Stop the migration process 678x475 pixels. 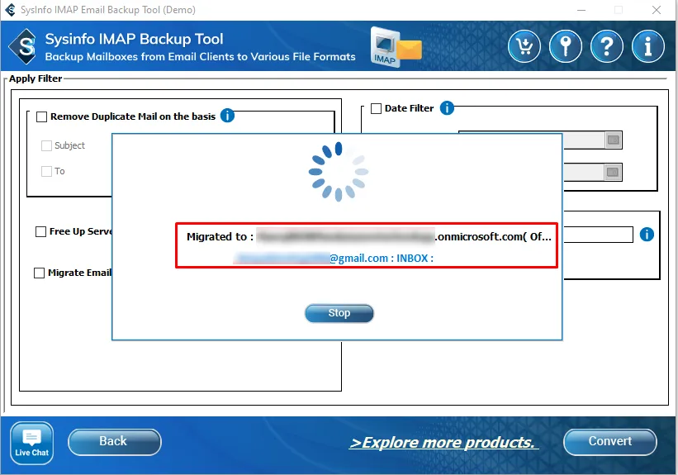339,313
